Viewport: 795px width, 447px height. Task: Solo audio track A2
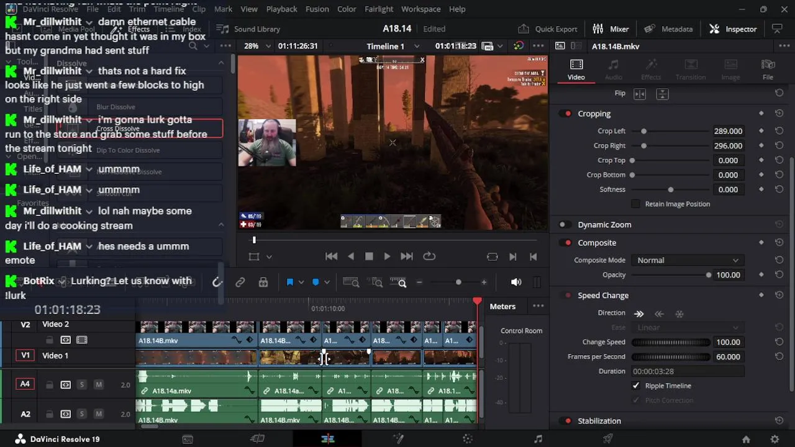81,414
